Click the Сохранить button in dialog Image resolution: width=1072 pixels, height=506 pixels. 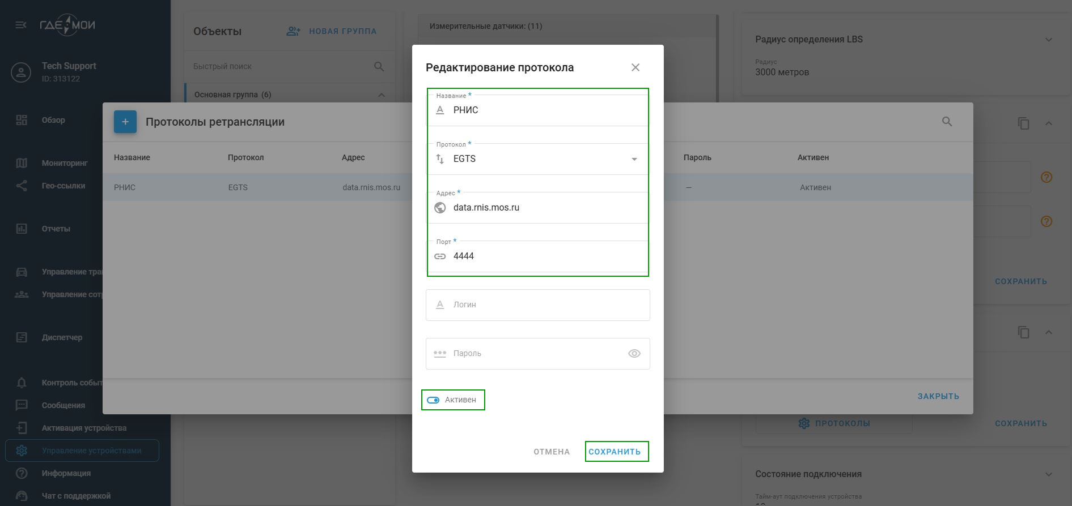coord(615,452)
